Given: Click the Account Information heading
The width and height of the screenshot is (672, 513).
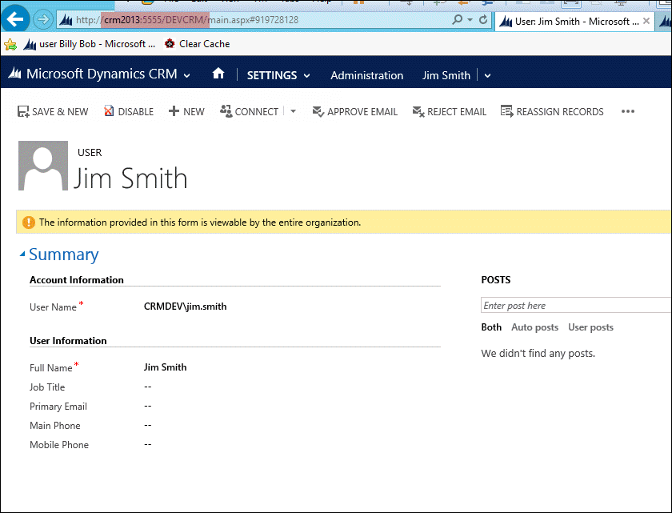Looking at the screenshot, I should point(77,280).
